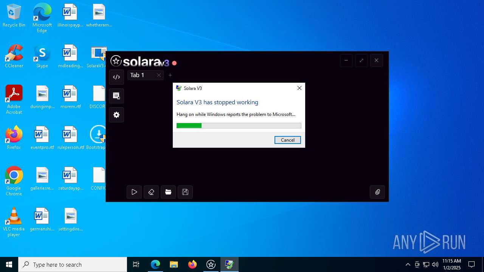Select illinoispayp document on desktop
Screen dimensions: 484x272
[x=70, y=16]
